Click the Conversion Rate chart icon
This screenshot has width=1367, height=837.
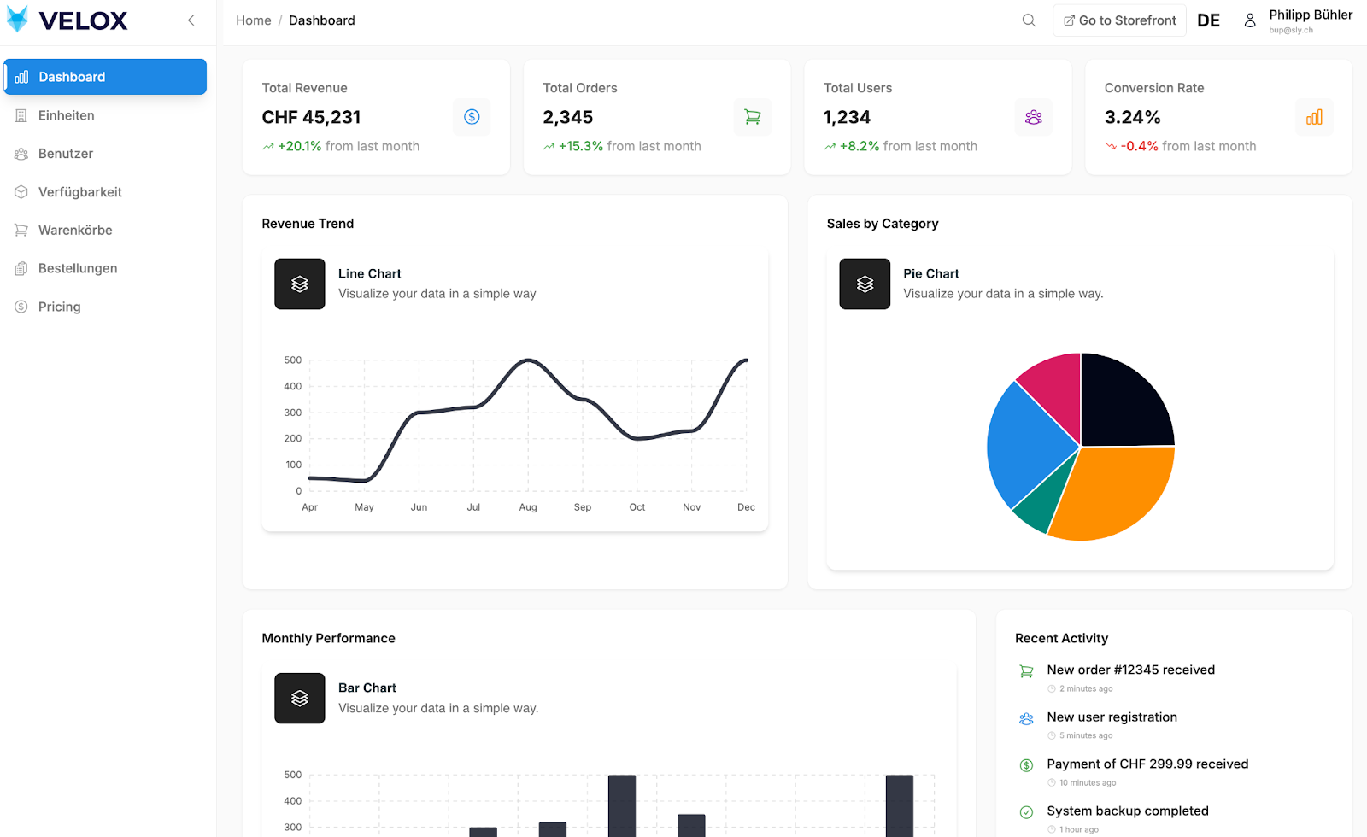[1315, 117]
